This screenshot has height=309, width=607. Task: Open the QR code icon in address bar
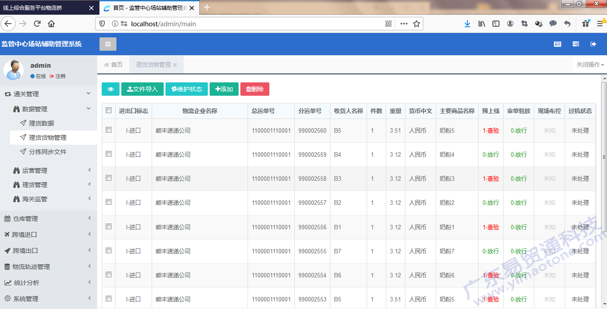tap(388, 24)
